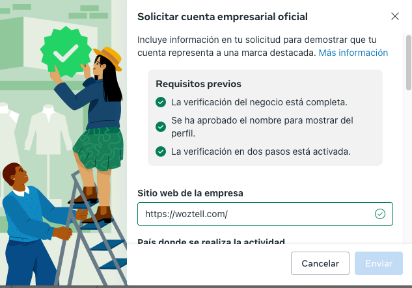Image resolution: width=412 pixels, height=288 pixels.
Task: Click the text La verificación en dos pasos está activada
Action: tap(261, 151)
